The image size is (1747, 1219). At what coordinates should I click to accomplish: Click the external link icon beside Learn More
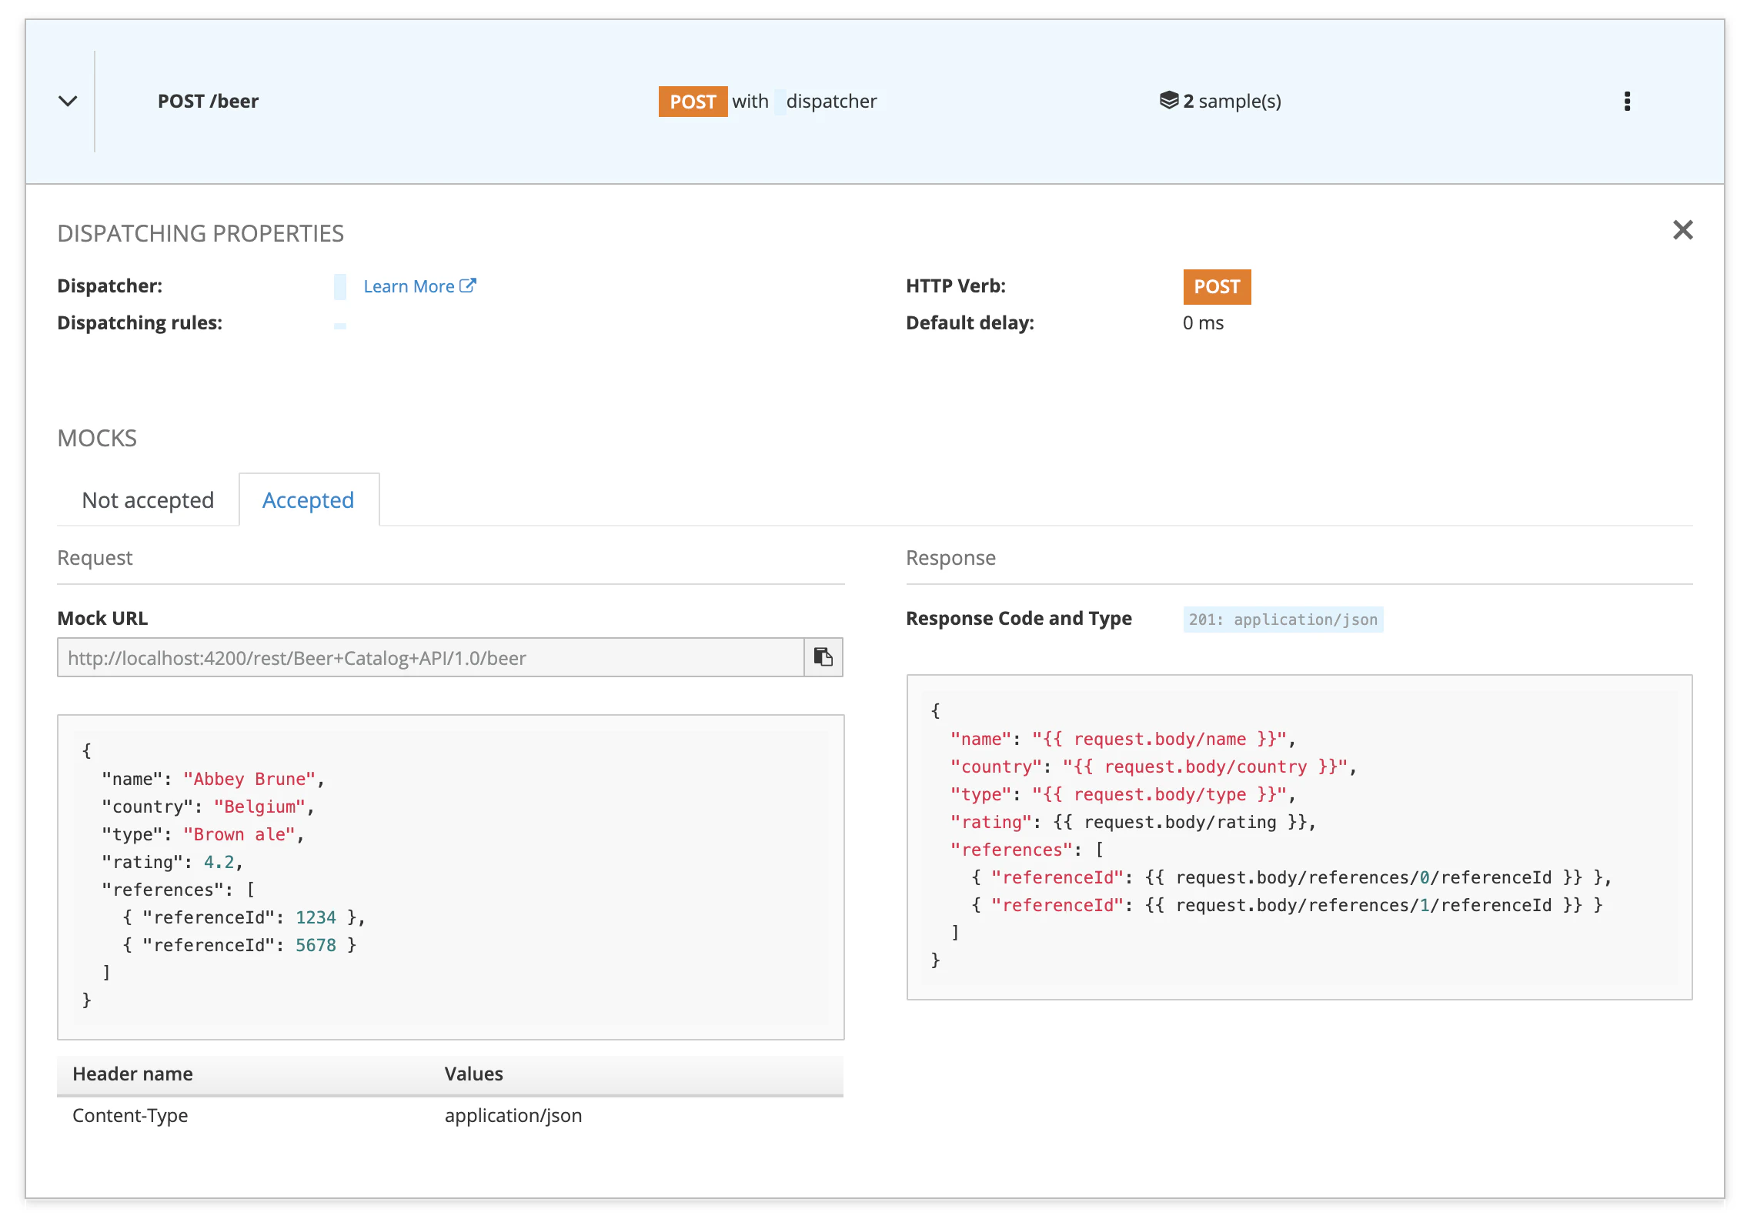(468, 286)
